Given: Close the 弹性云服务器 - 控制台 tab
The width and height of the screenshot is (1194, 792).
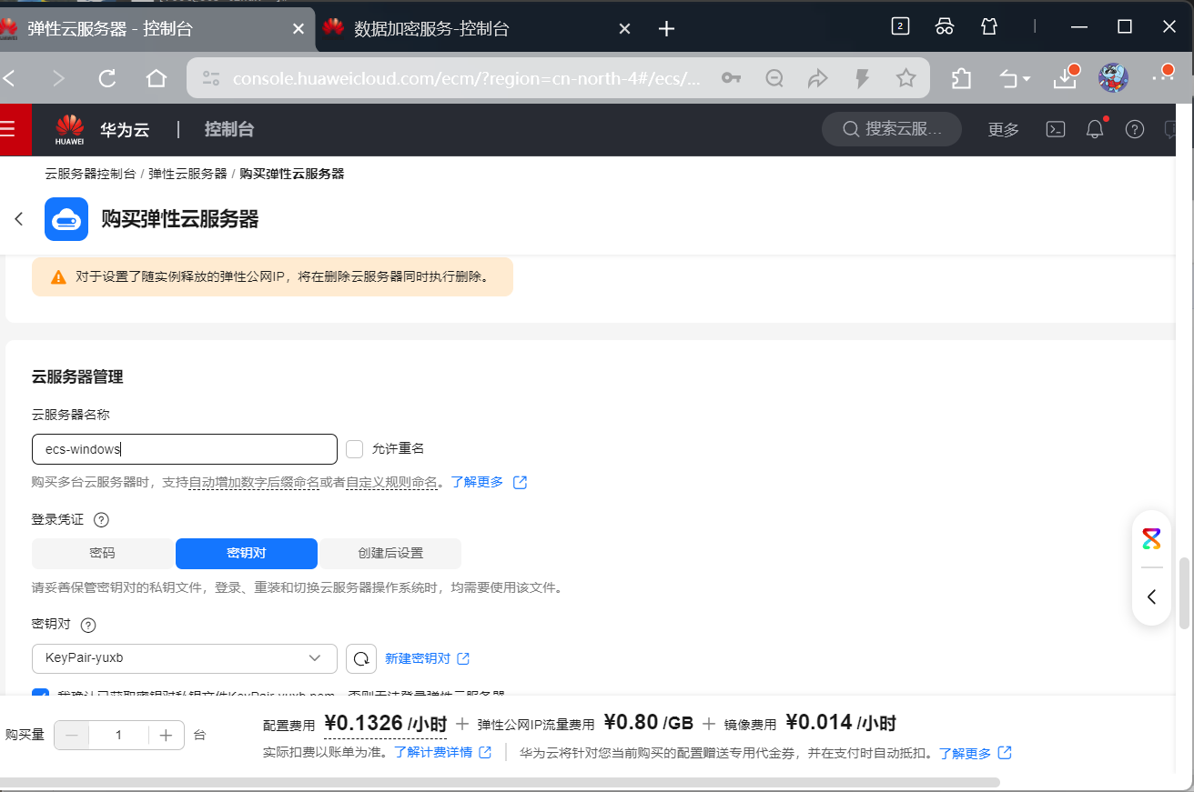Looking at the screenshot, I should coord(298,29).
